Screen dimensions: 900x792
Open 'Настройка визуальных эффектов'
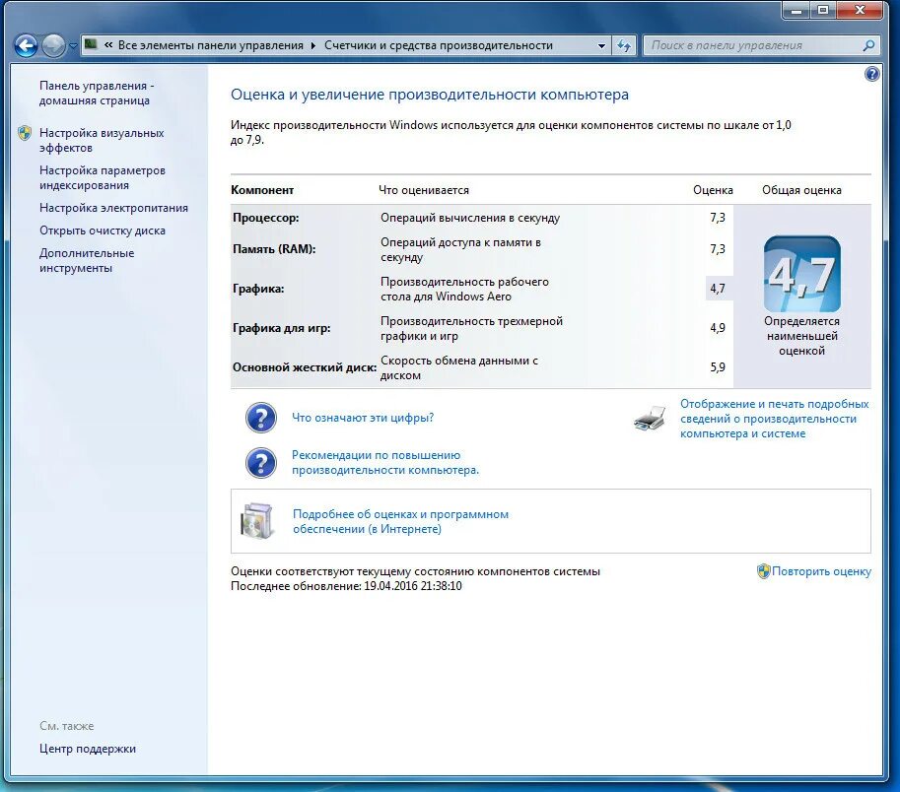click(x=102, y=140)
